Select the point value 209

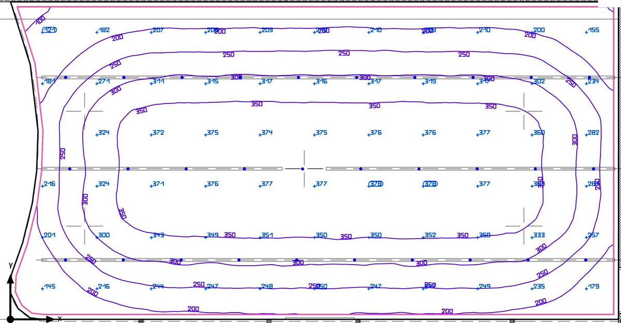point(267,30)
